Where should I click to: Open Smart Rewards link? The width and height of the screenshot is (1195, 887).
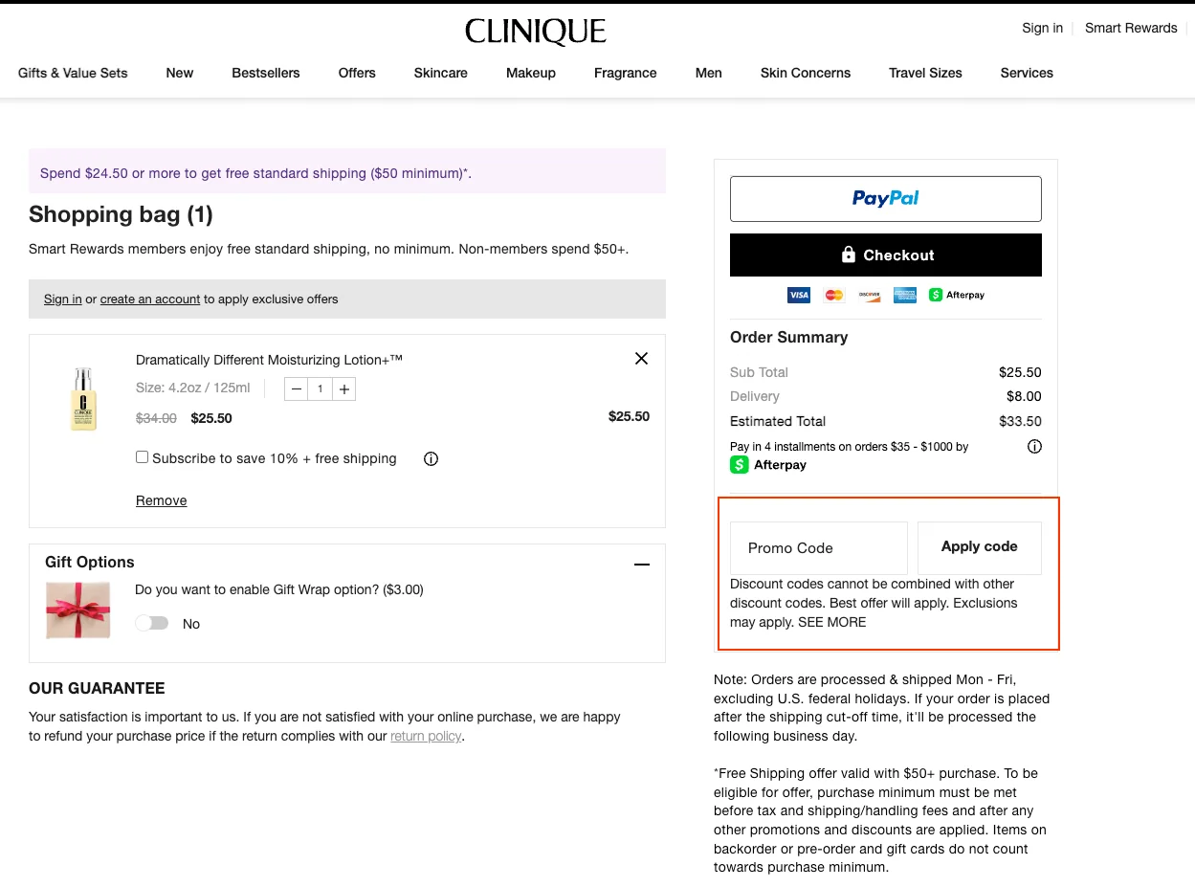point(1131,28)
